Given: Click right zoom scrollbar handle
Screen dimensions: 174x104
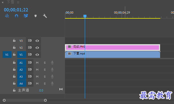Looking at the screenshot, I should pos(45,100).
